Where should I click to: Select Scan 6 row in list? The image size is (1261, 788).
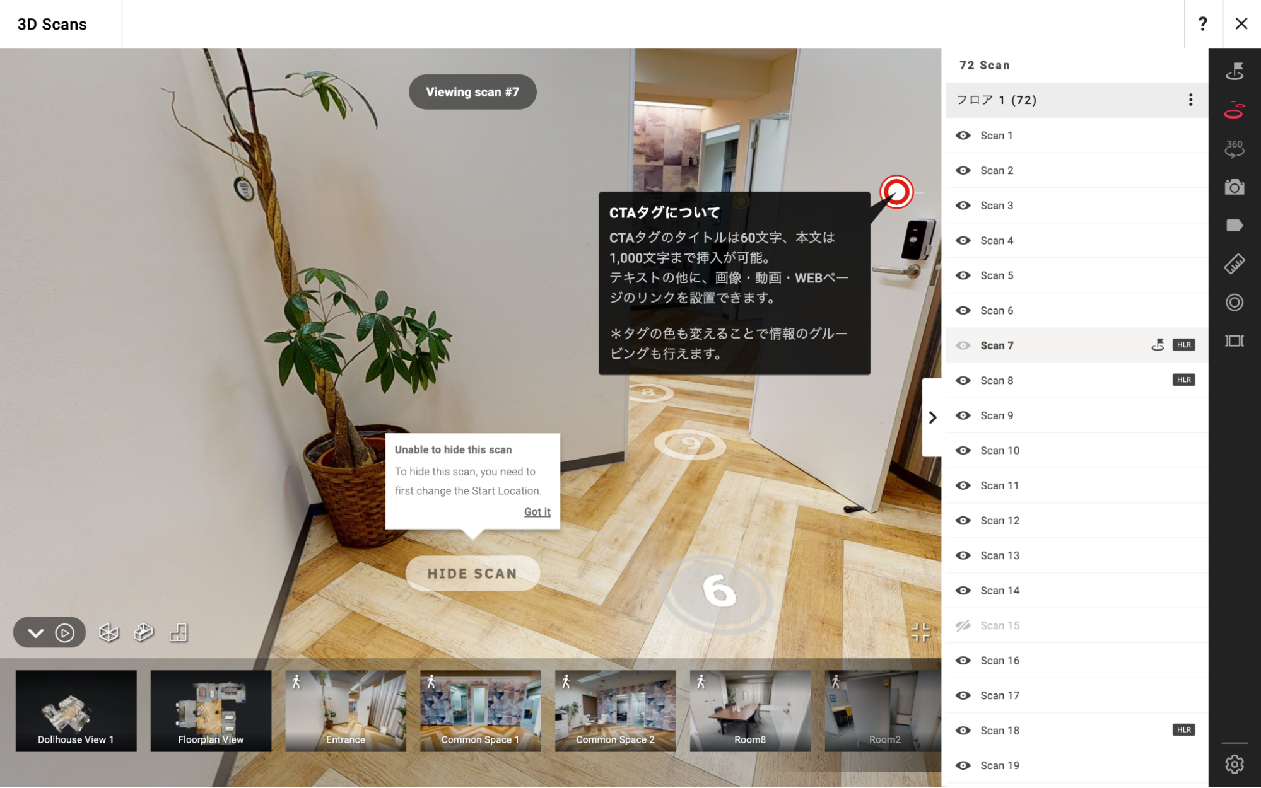coord(1076,310)
